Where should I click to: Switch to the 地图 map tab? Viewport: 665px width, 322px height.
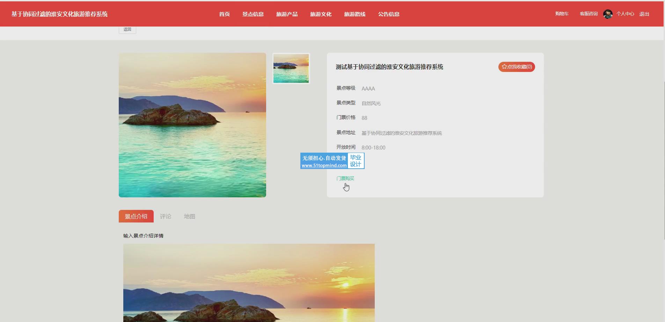point(189,216)
